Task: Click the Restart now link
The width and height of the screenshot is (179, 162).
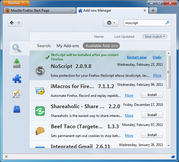Action: tap(137, 57)
